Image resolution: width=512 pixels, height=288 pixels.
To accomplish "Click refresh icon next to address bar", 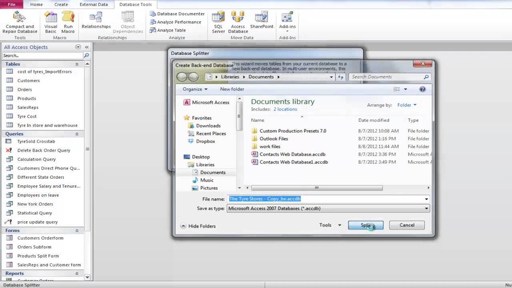I will (341, 77).
